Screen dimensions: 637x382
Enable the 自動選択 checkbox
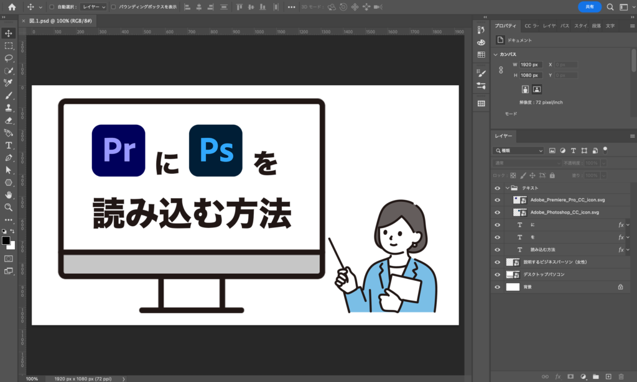[x=52, y=7]
